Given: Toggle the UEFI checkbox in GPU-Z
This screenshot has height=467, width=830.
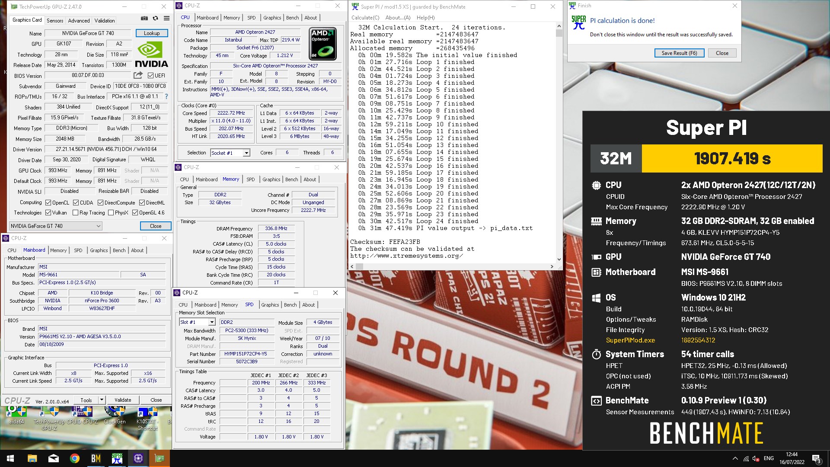Looking at the screenshot, I should (150, 75).
